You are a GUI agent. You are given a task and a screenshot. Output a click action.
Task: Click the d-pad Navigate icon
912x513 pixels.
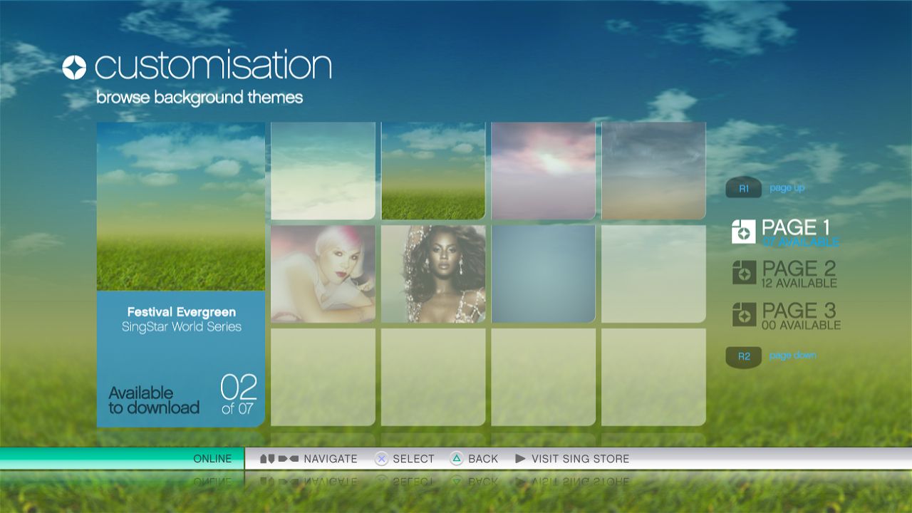click(278, 459)
